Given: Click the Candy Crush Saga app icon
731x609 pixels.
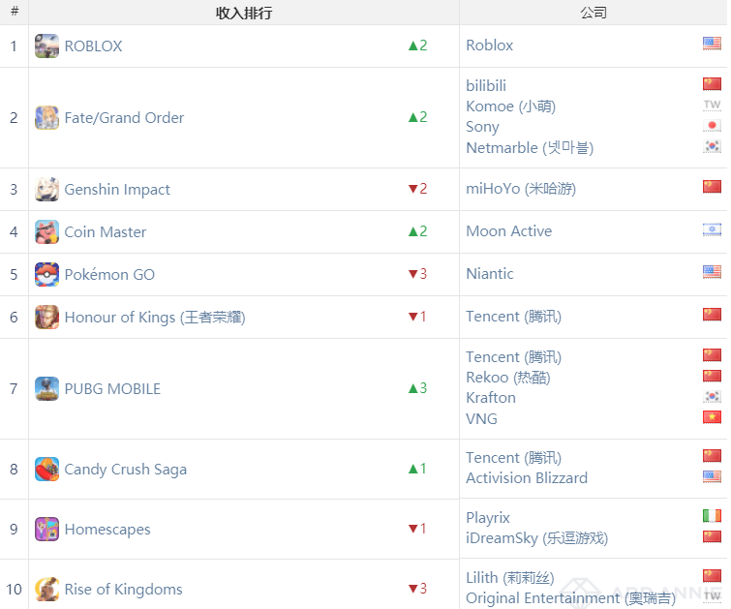Looking at the screenshot, I should pos(46,470).
